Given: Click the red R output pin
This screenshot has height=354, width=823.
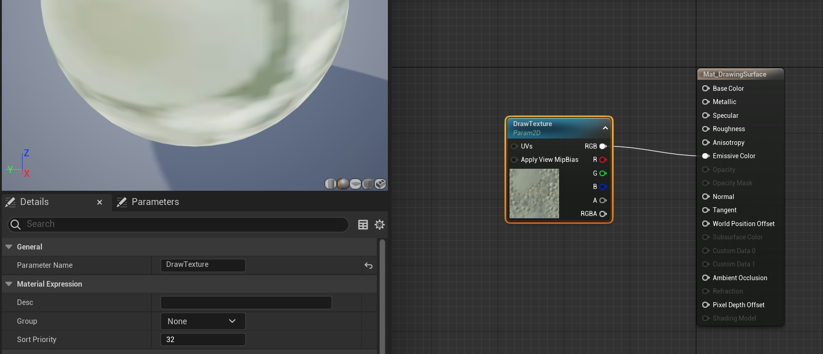Looking at the screenshot, I should (603, 160).
